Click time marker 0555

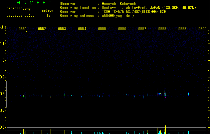pyautogui.click(x=102, y=29)
